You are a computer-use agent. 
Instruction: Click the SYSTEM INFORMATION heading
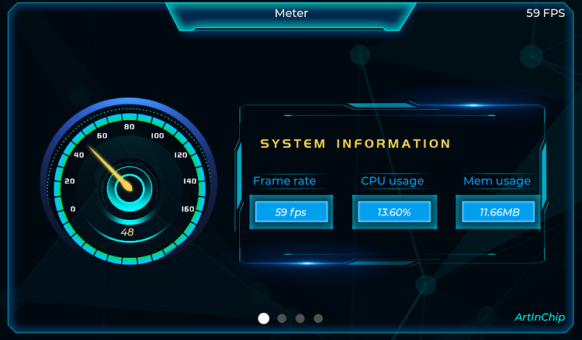[x=355, y=144]
